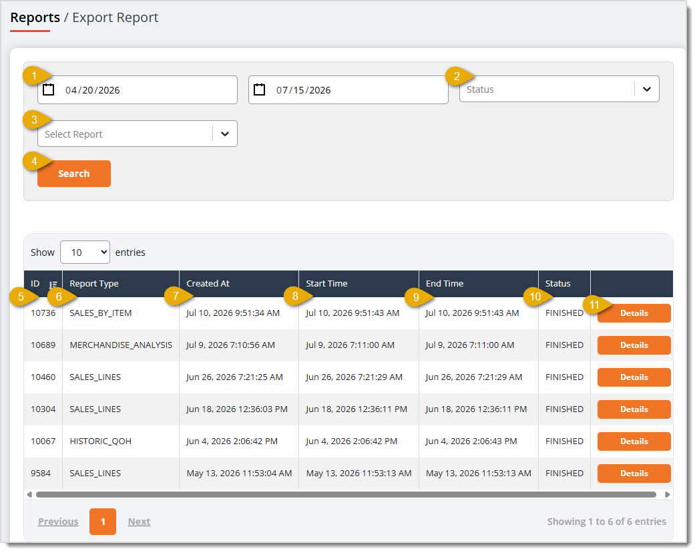Screen dimensions: 697x553
Task: Click ID cell 10460
Action: click(x=43, y=377)
